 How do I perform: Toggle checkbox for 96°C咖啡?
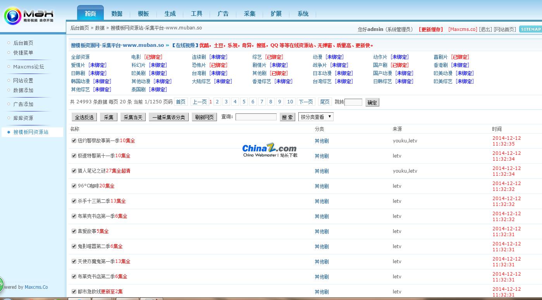(x=74, y=186)
